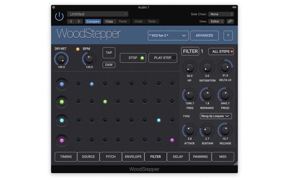Select the blue row main LED button

[x=62, y=84]
